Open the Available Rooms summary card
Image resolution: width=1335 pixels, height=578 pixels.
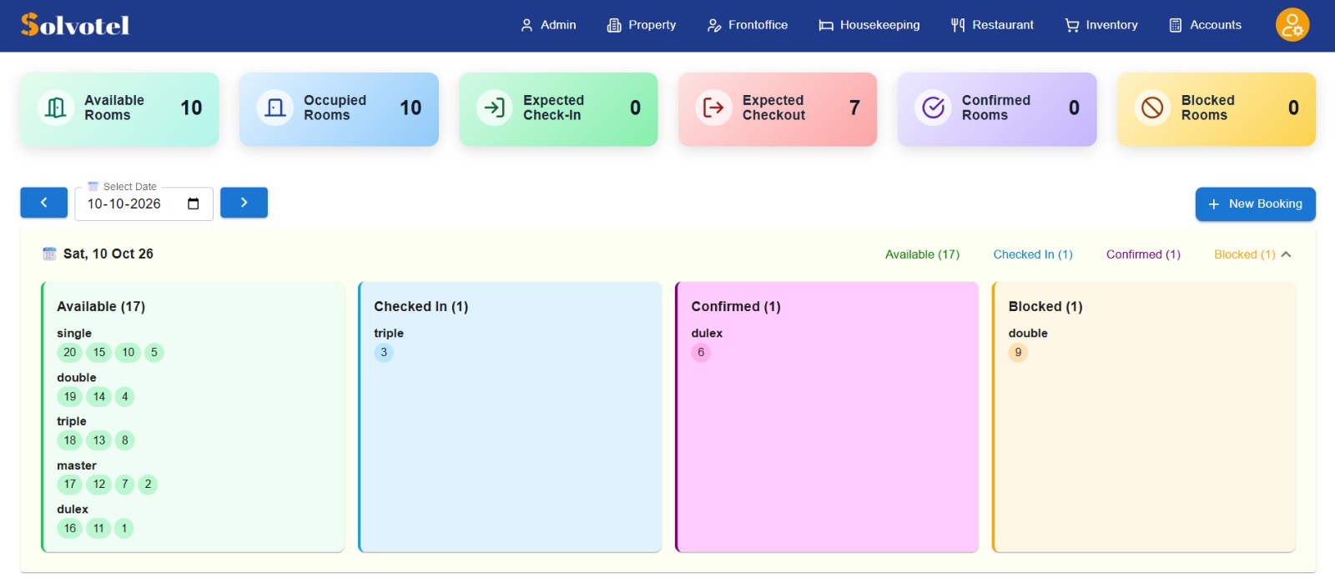pyautogui.click(x=120, y=109)
